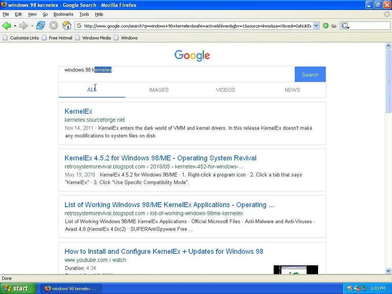Click the grey Stop loading icon
The width and height of the screenshot is (392, 294).
54,26
